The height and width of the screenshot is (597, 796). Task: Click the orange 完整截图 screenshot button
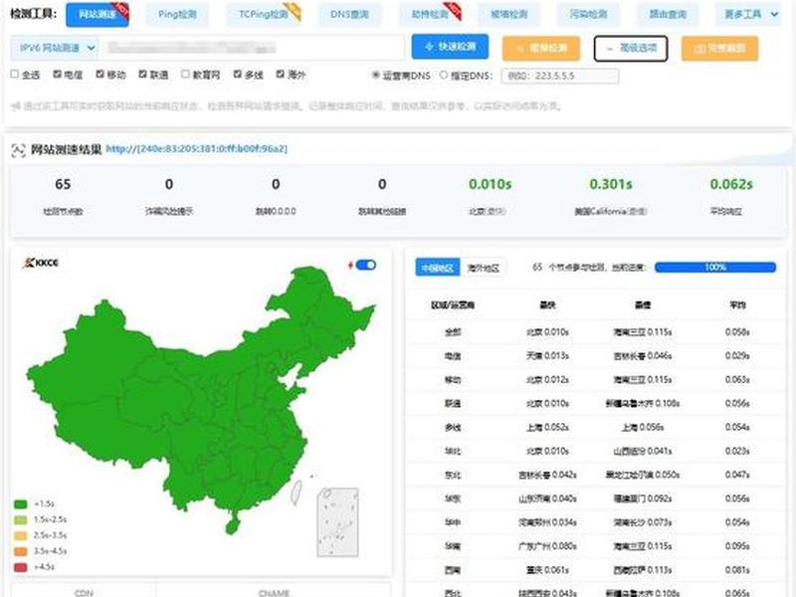(x=719, y=49)
